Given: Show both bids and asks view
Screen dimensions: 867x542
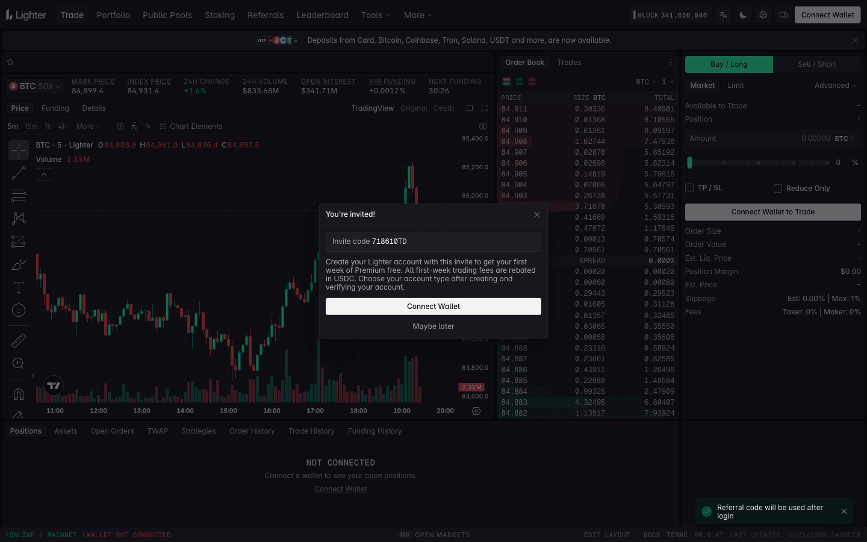Looking at the screenshot, I should (x=507, y=82).
